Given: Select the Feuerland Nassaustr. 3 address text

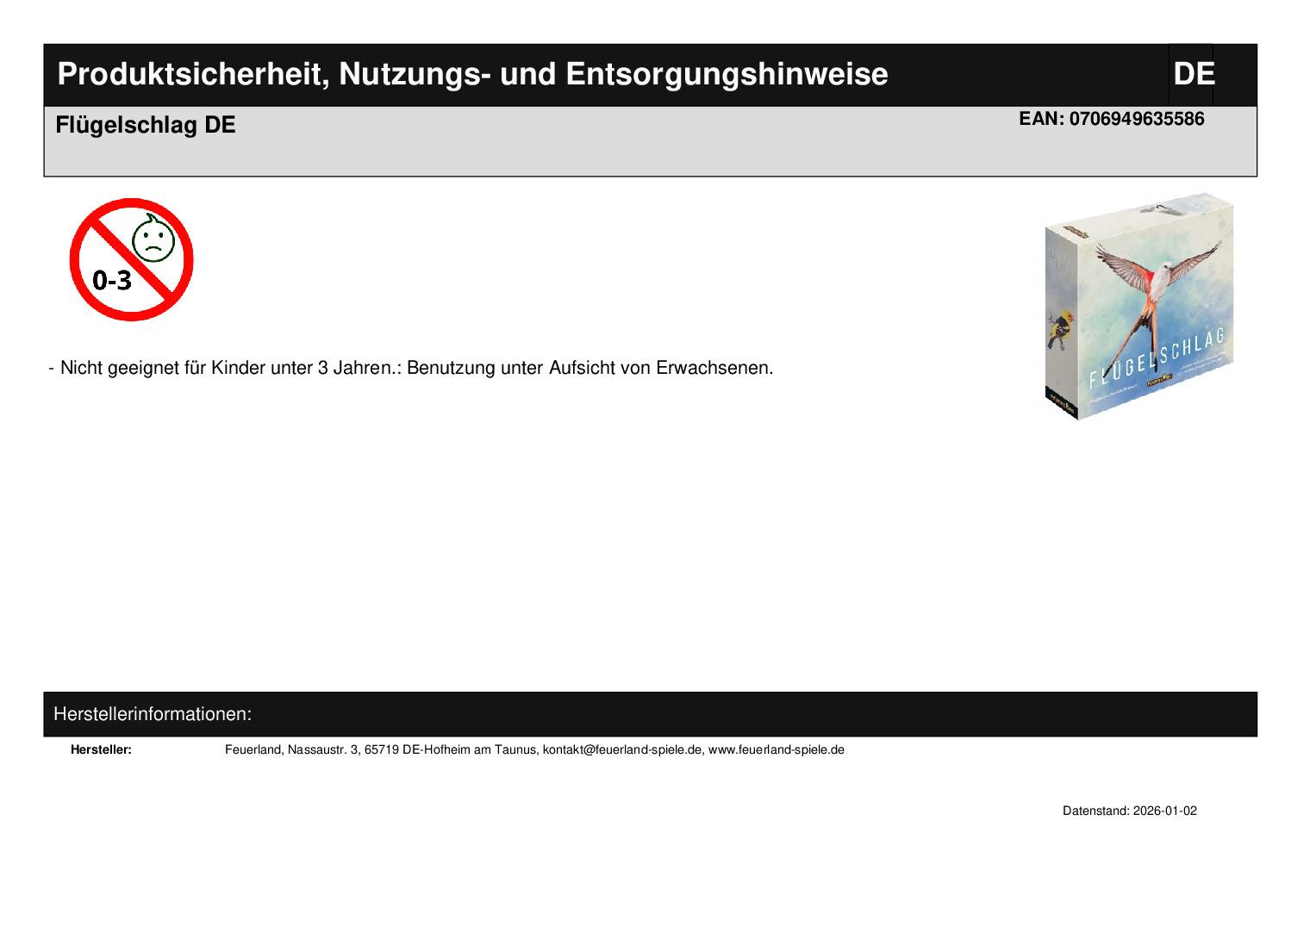Looking at the screenshot, I should tap(381, 750).
